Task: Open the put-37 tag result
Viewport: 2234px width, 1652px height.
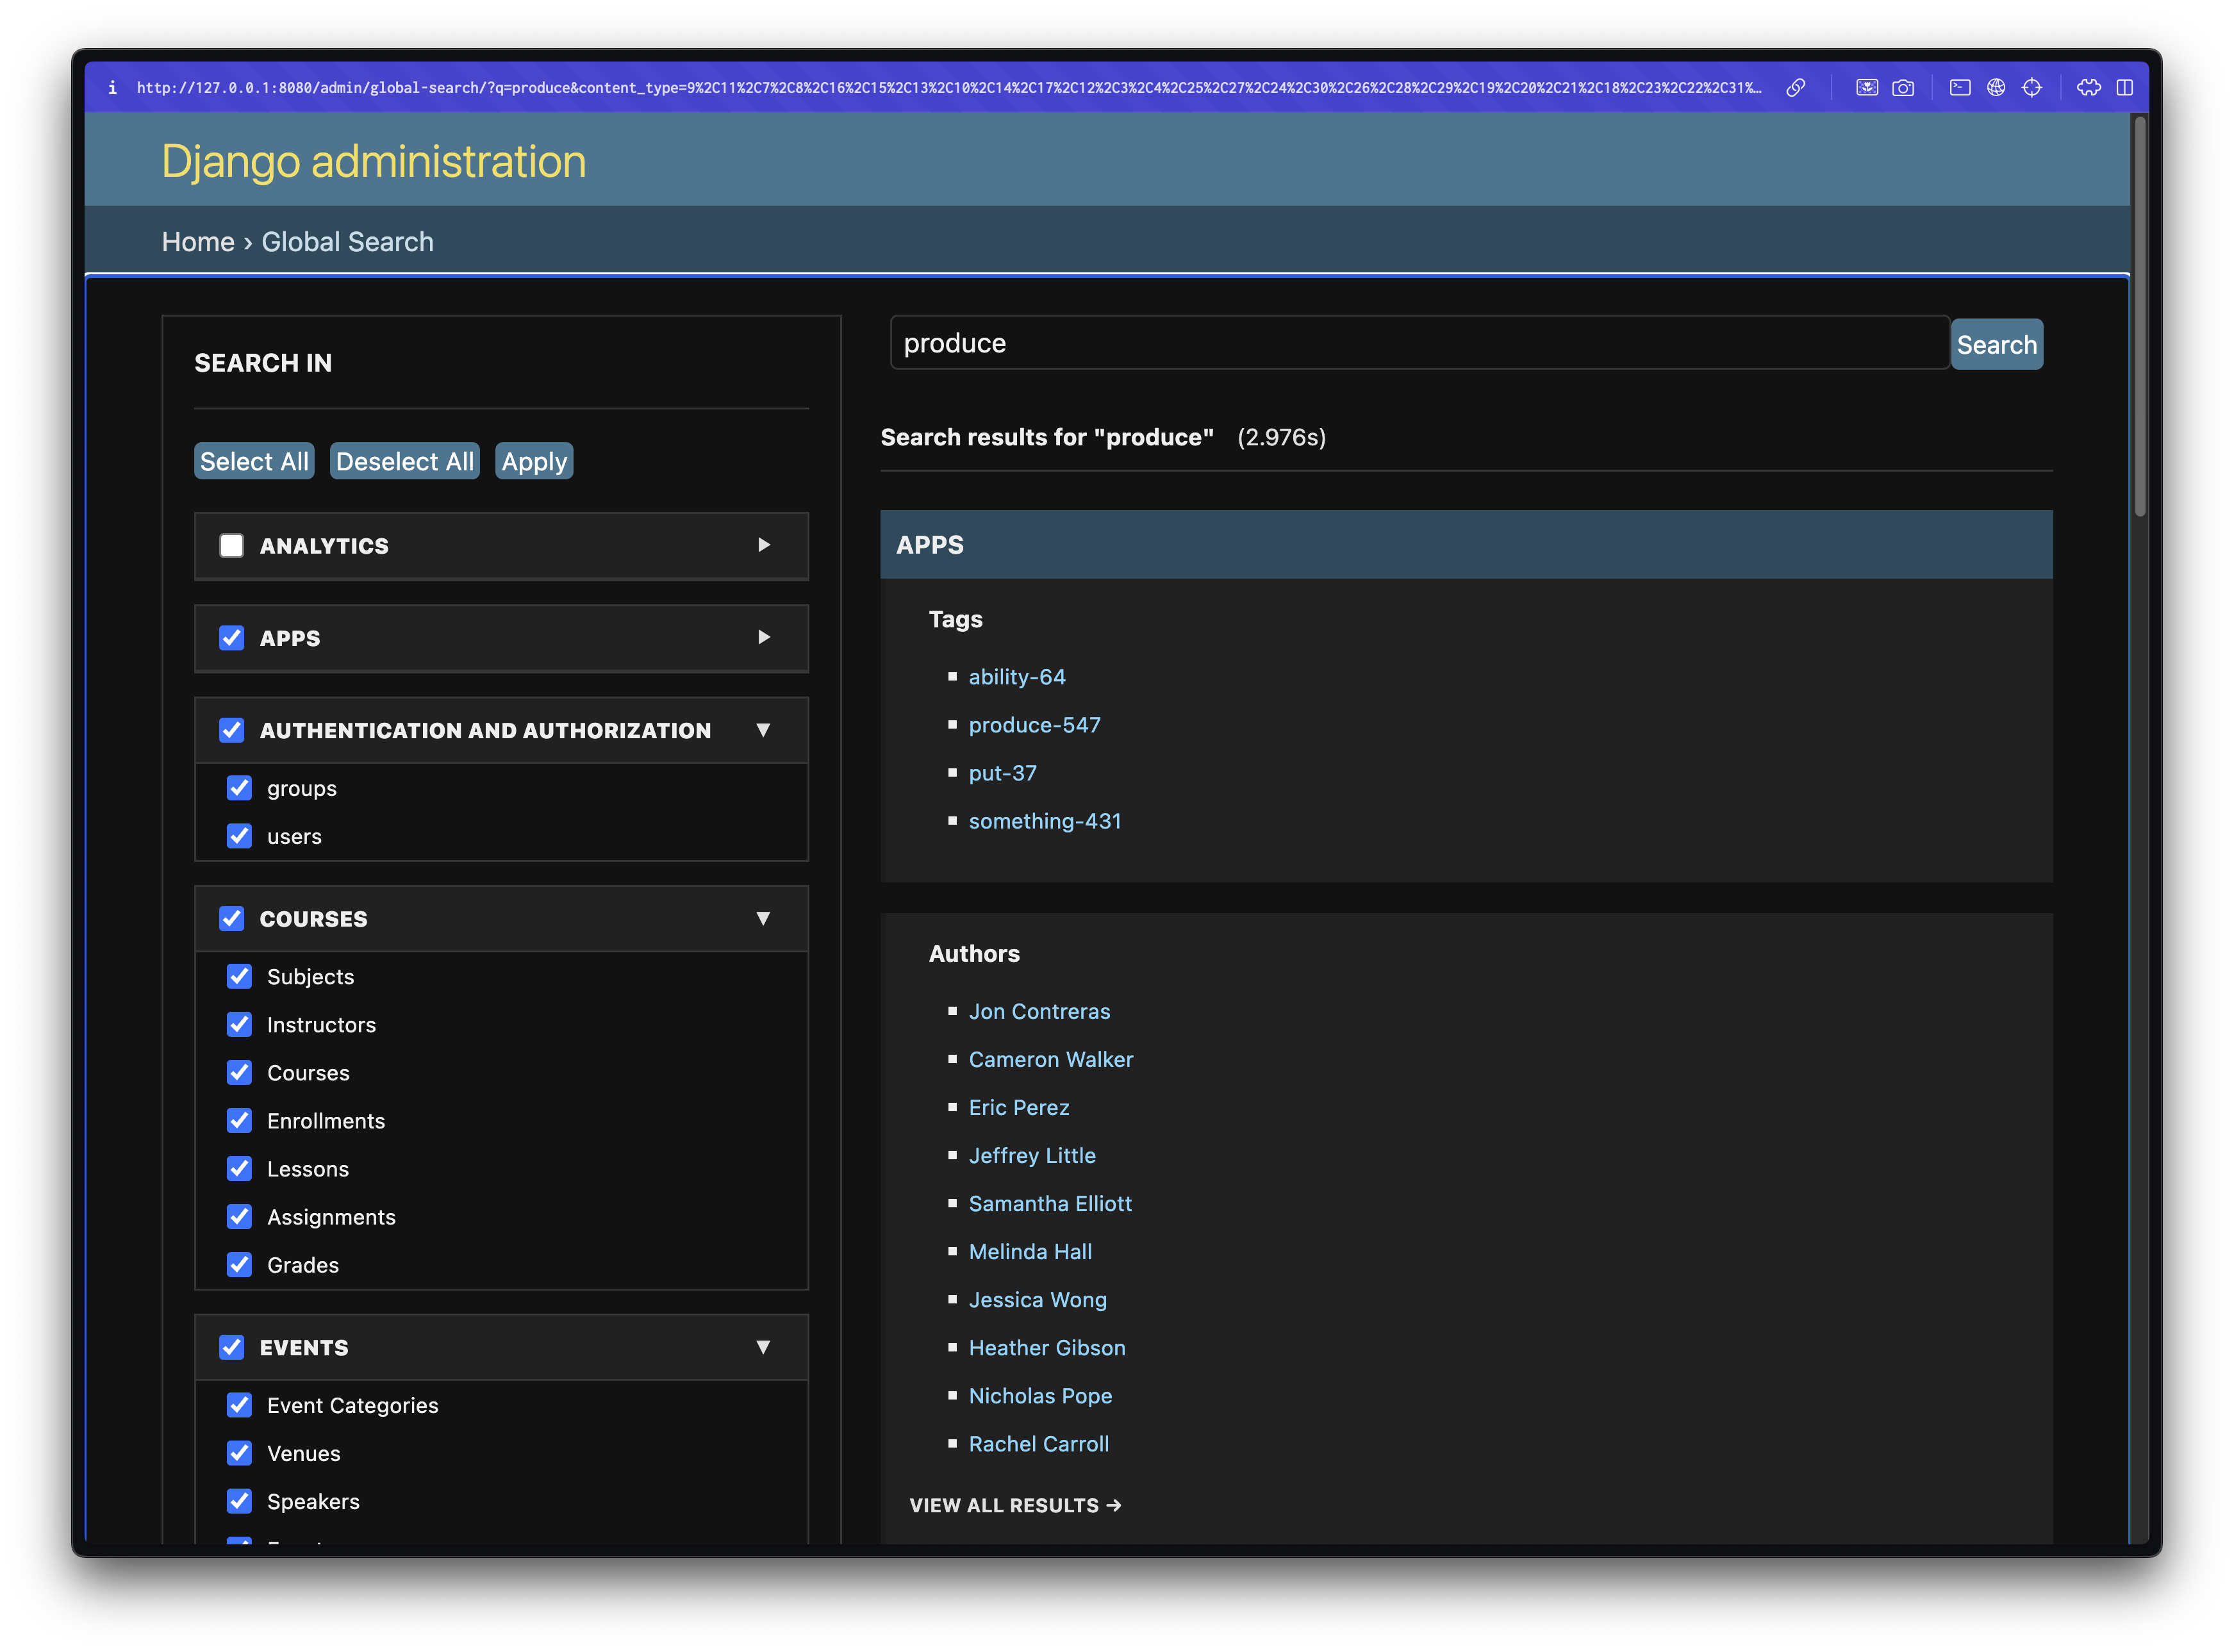Action: [x=1003, y=773]
